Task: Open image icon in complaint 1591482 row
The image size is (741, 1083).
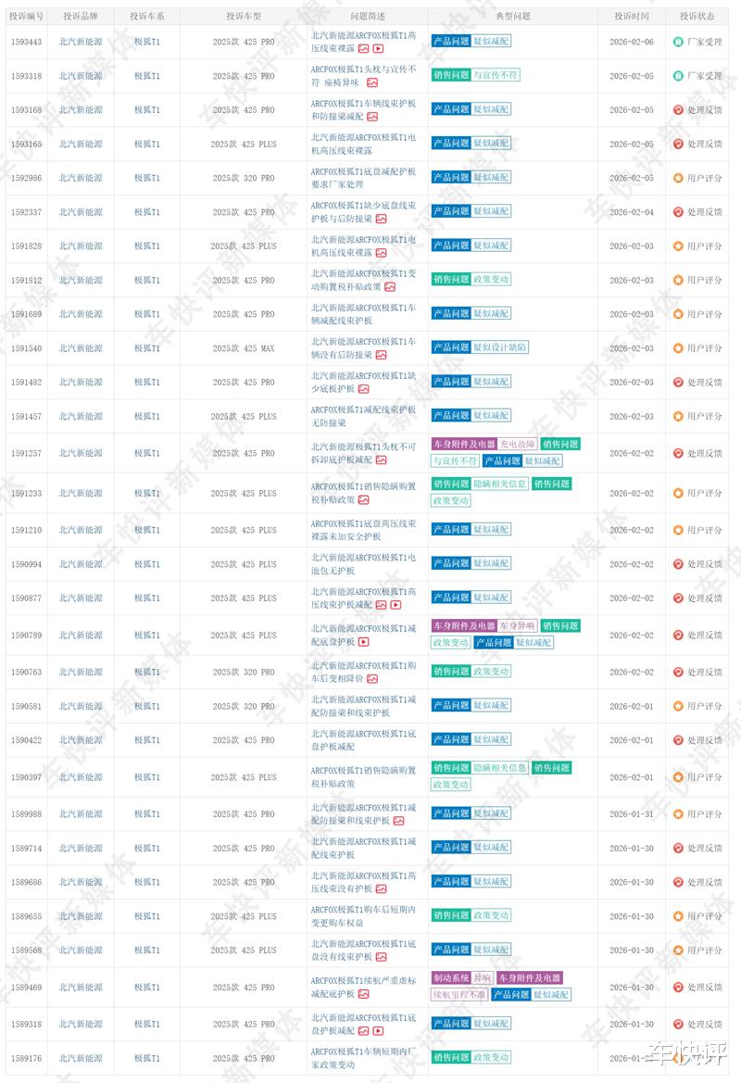Action: click(x=364, y=389)
